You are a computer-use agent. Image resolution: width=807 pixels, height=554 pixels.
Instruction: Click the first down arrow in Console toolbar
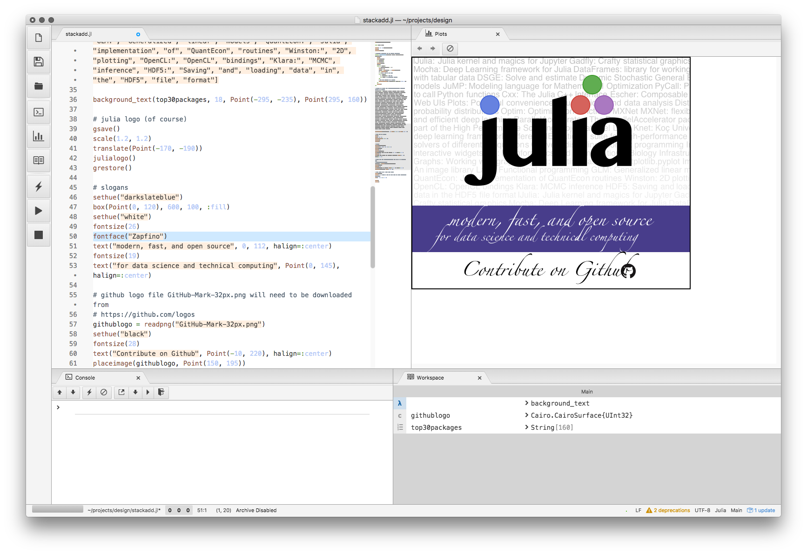coord(73,392)
